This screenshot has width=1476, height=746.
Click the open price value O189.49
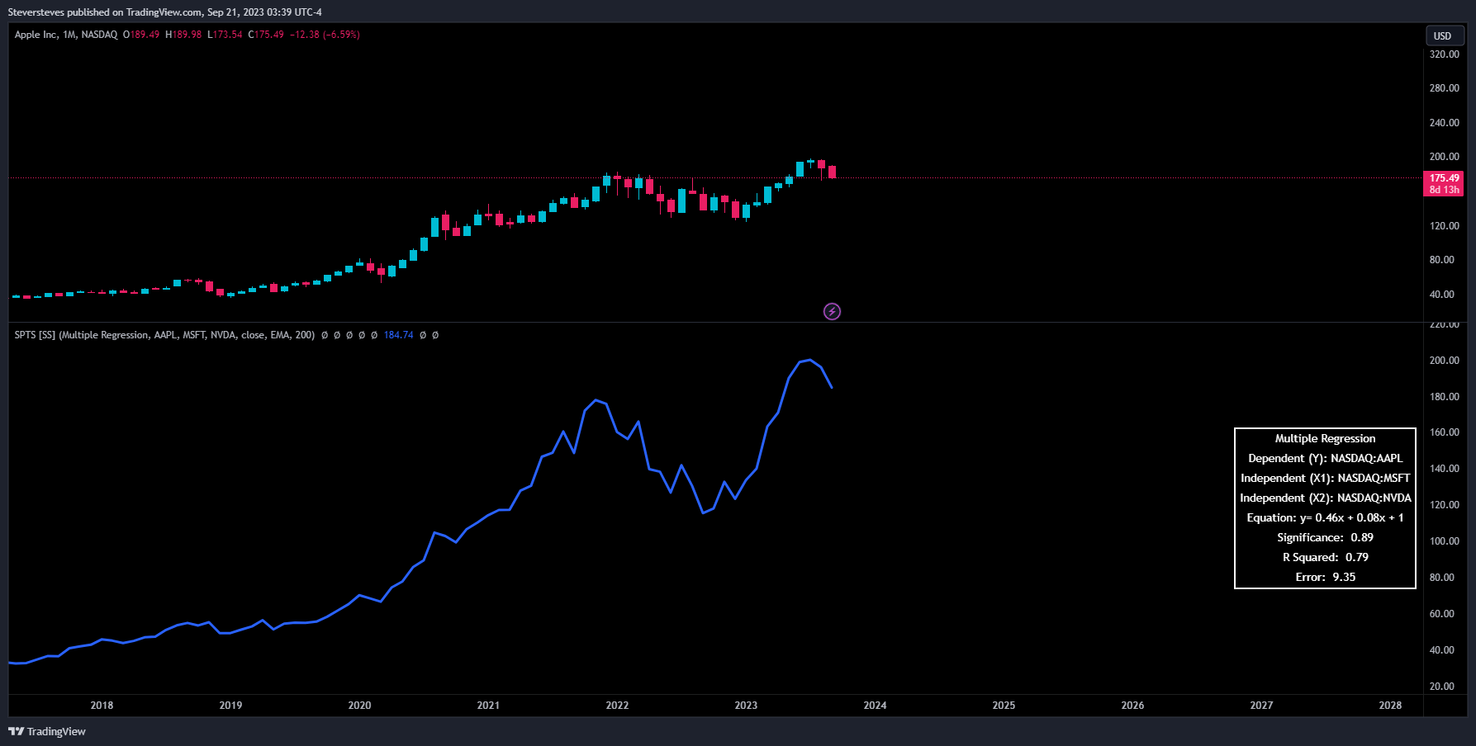click(141, 35)
